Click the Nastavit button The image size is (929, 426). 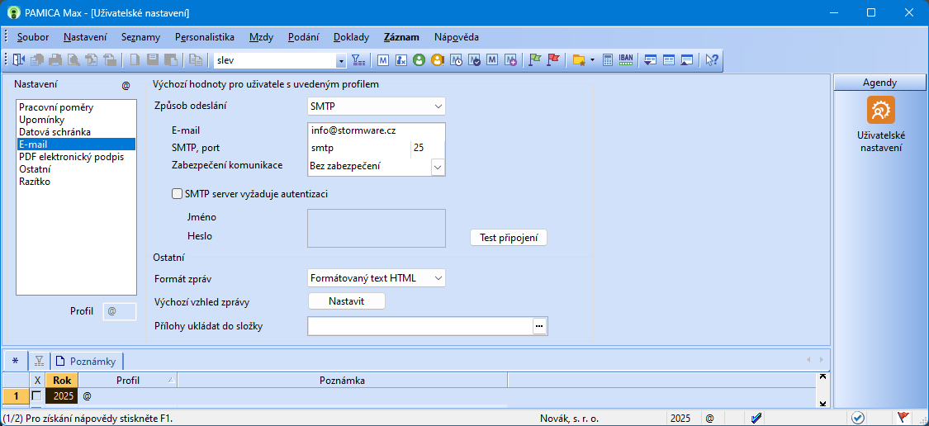pyautogui.click(x=346, y=301)
